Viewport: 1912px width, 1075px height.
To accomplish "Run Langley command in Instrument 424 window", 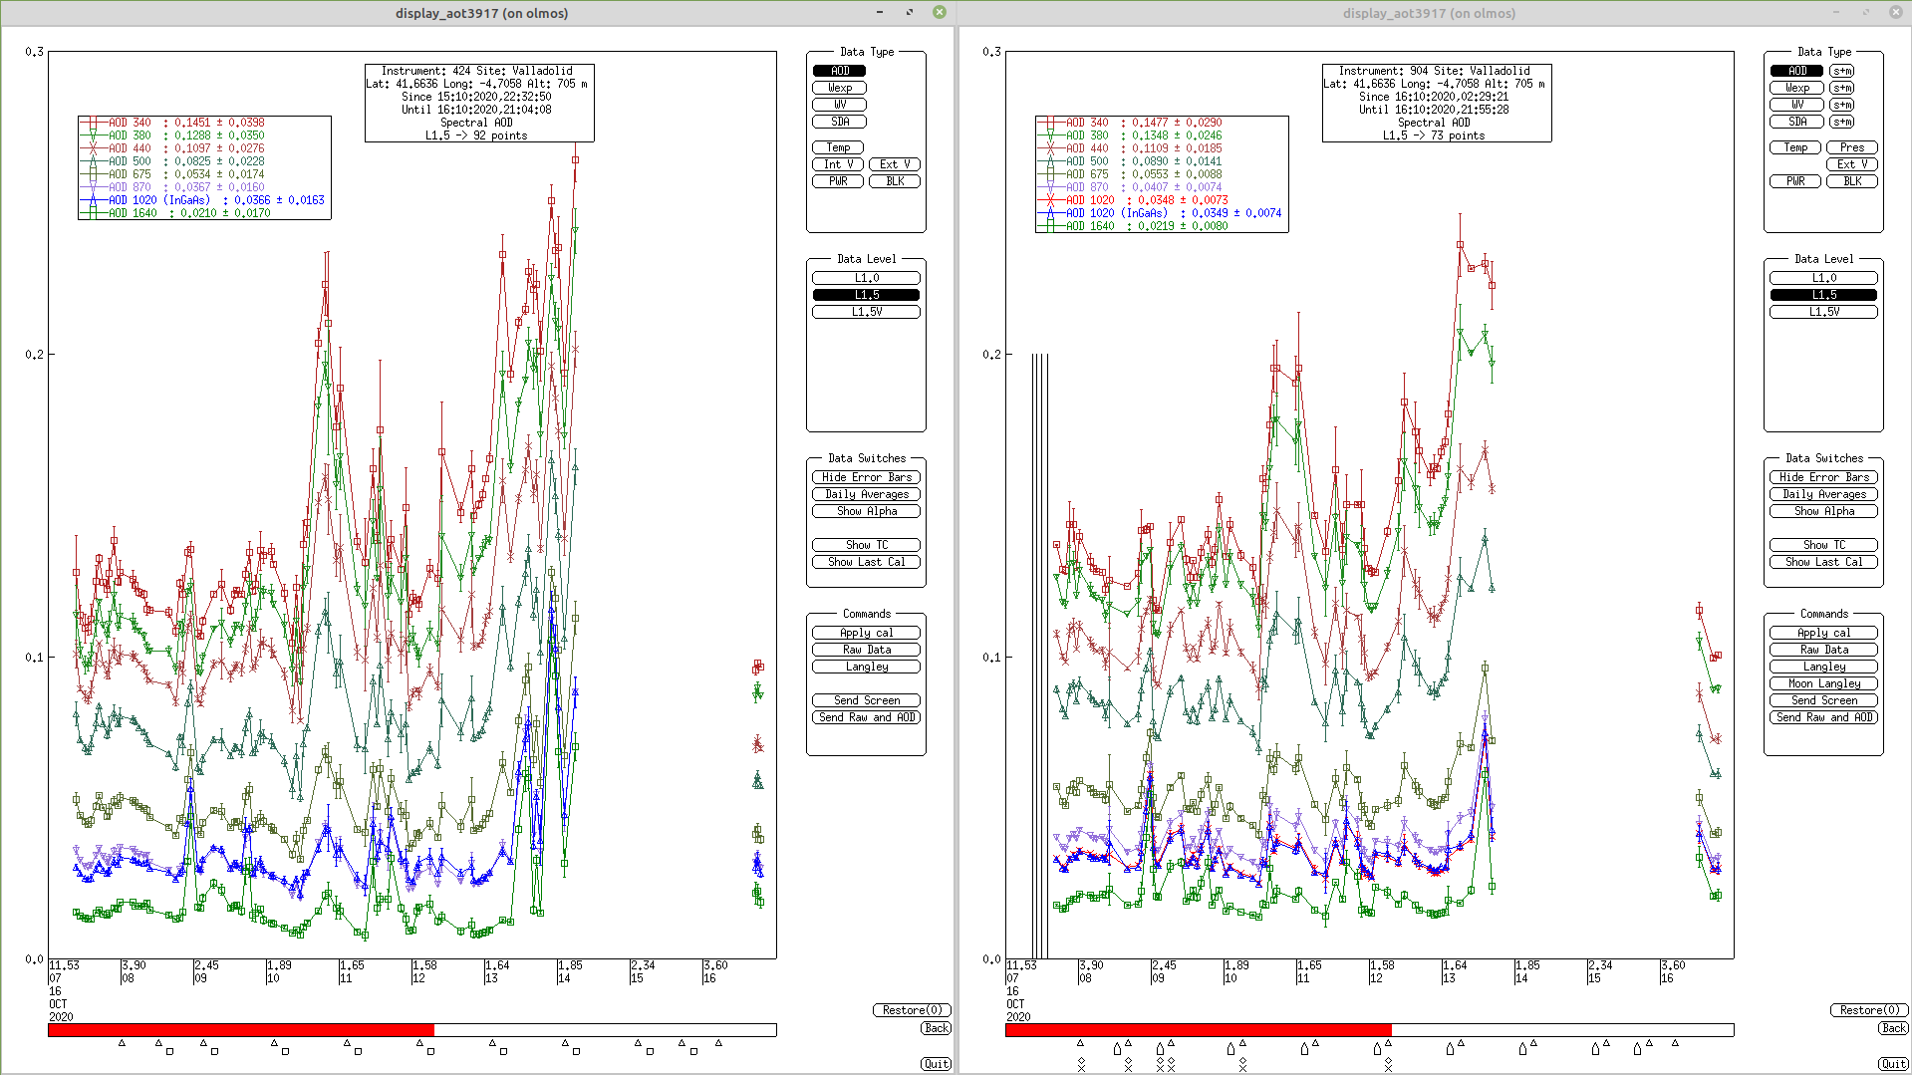I will [866, 667].
